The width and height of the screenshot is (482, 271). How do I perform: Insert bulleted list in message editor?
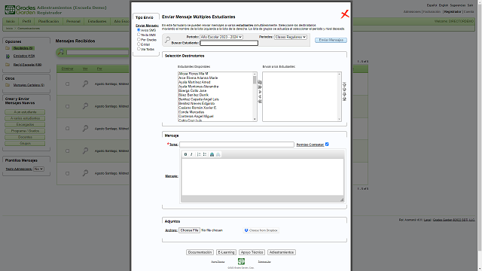click(x=205, y=154)
